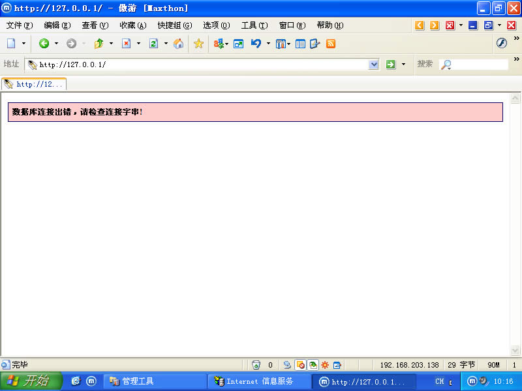The width and height of the screenshot is (522, 391).
Task: Switch to next tab with orange right arrow
Action: [x=435, y=25]
